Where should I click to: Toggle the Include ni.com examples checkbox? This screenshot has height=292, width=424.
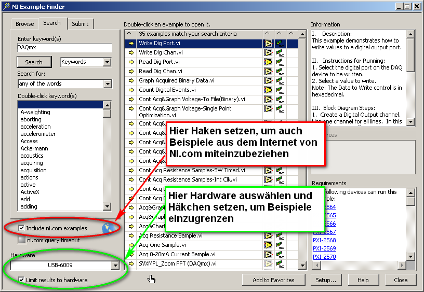[x=21, y=228]
